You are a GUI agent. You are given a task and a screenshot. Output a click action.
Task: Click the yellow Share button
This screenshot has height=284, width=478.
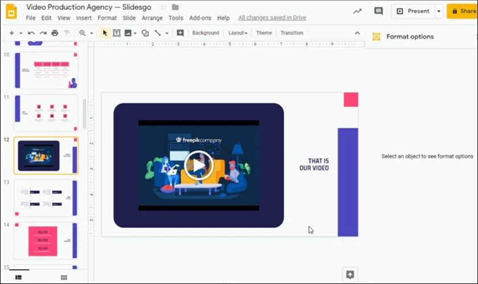coord(462,11)
